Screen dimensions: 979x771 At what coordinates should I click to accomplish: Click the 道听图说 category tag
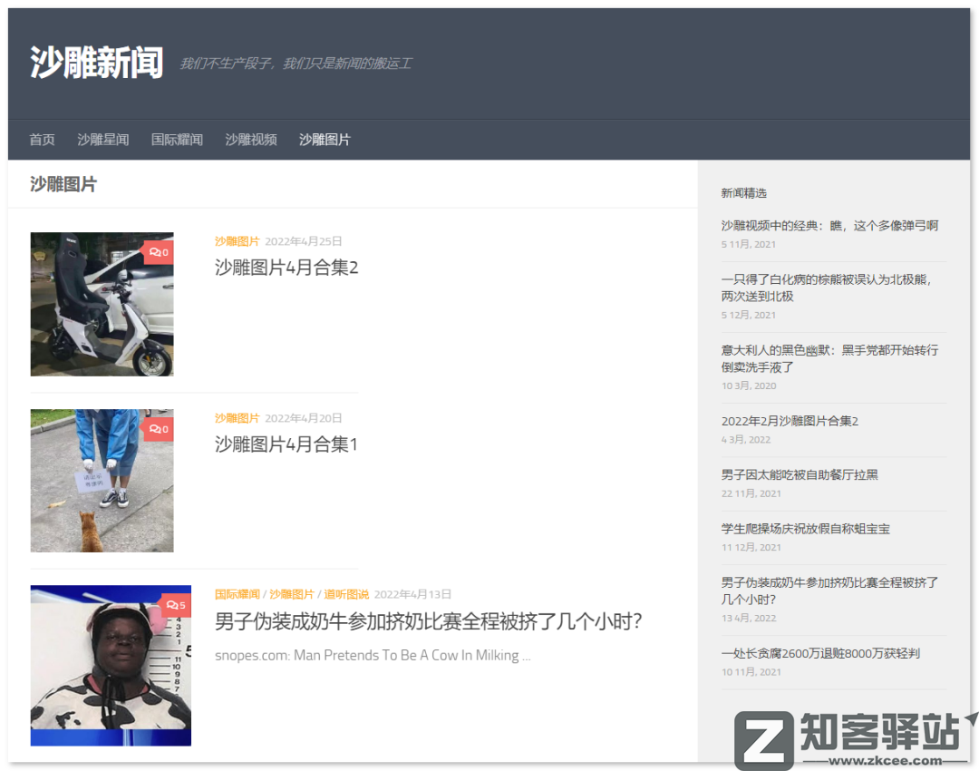click(348, 594)
